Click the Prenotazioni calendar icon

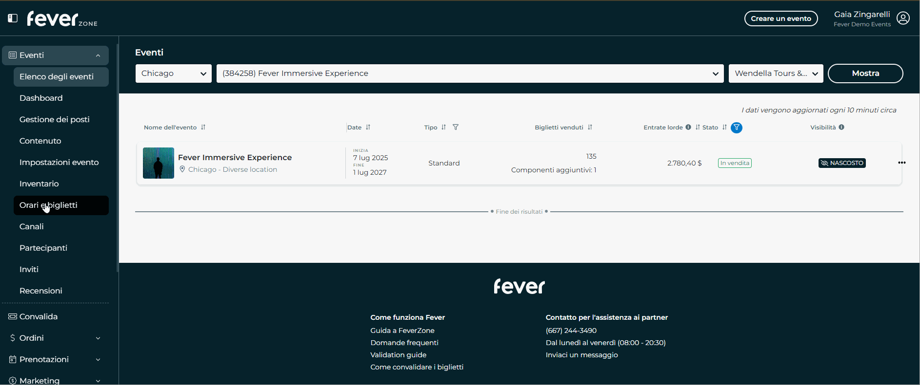click(x=13, y=359)
